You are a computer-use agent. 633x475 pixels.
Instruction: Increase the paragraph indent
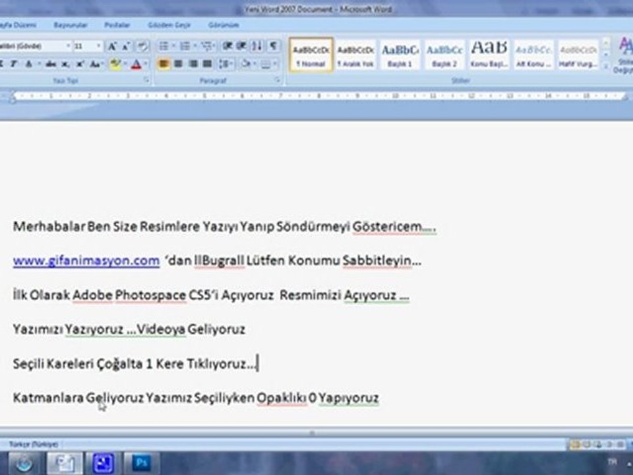point(241,46)
